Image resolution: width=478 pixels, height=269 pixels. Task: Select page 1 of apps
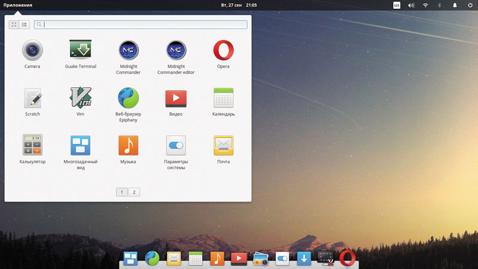tap(122, 192)
